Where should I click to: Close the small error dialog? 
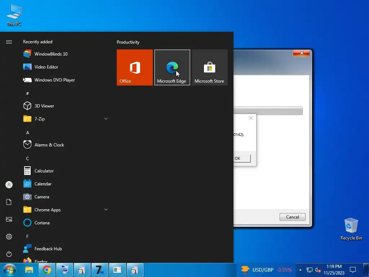pyautogui.click(x=251, y=118)
